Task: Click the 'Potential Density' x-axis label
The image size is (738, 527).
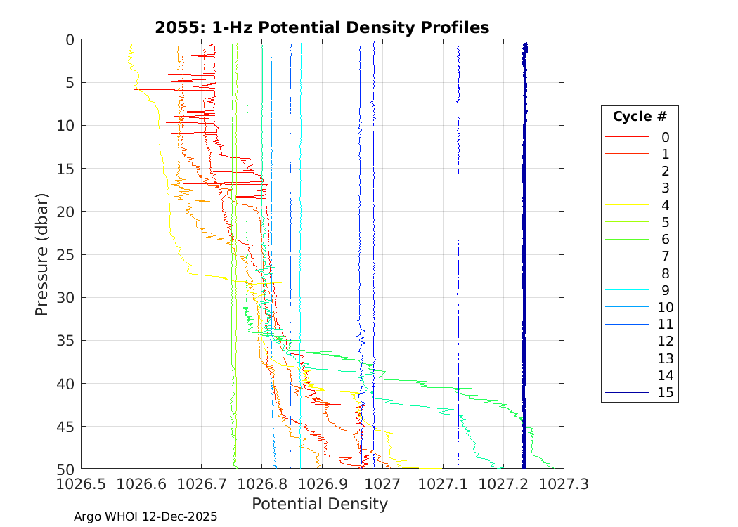Action: point(320,504)
